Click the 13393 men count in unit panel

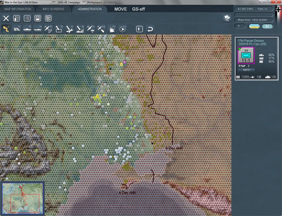coord(245,77)
